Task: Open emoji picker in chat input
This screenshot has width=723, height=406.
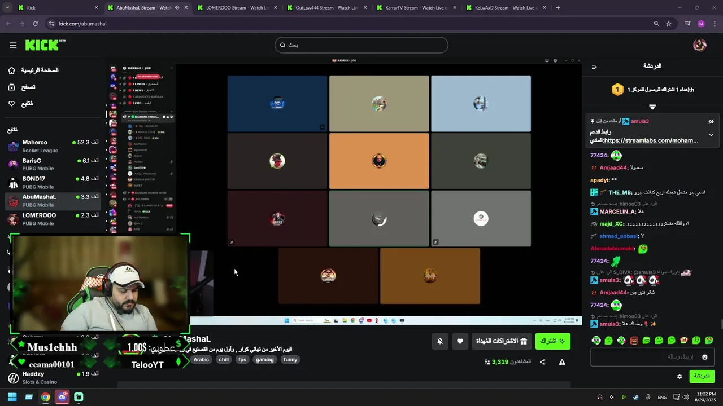Action: (x=704, y=357)
